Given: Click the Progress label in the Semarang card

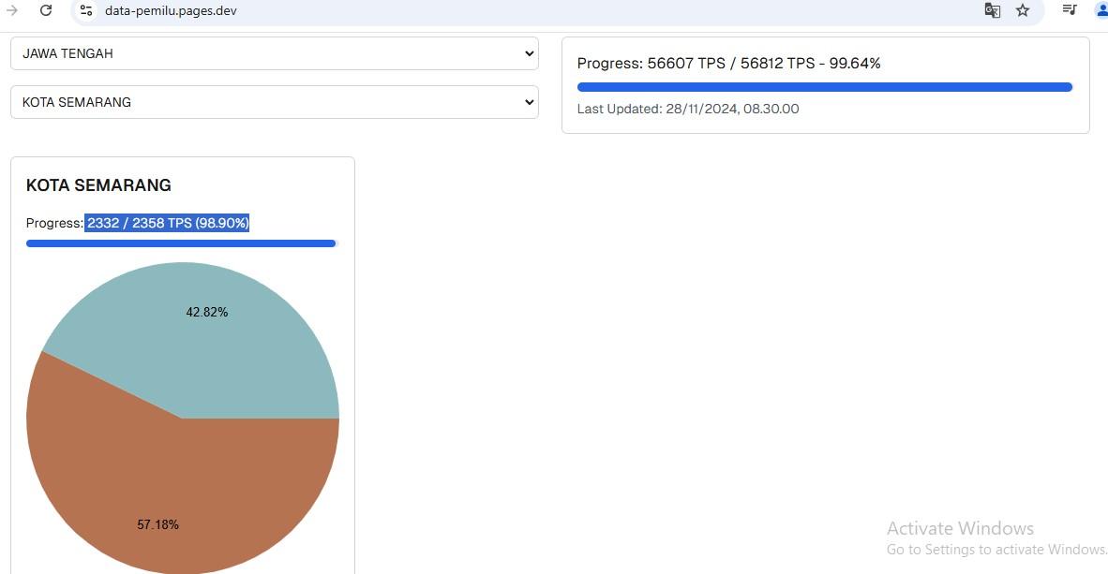Looking at the screenshot, I should (54, 223).
